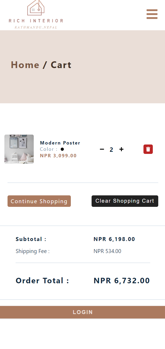Delete Modern Poster with the trash icon
The image size is (165, 349).
148,149
